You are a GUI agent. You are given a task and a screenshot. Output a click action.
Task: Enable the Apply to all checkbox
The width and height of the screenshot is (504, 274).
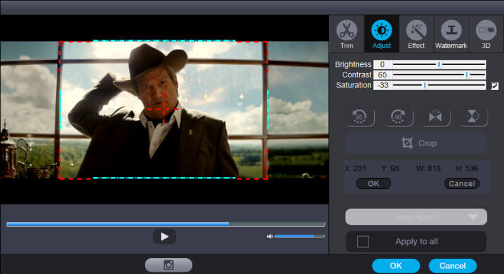[363, 241]
